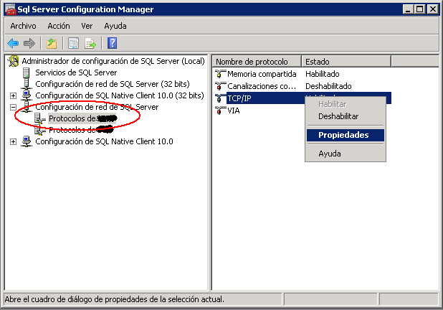
Task: Maximize the Configuration Manager window
Action: [420, 9]
